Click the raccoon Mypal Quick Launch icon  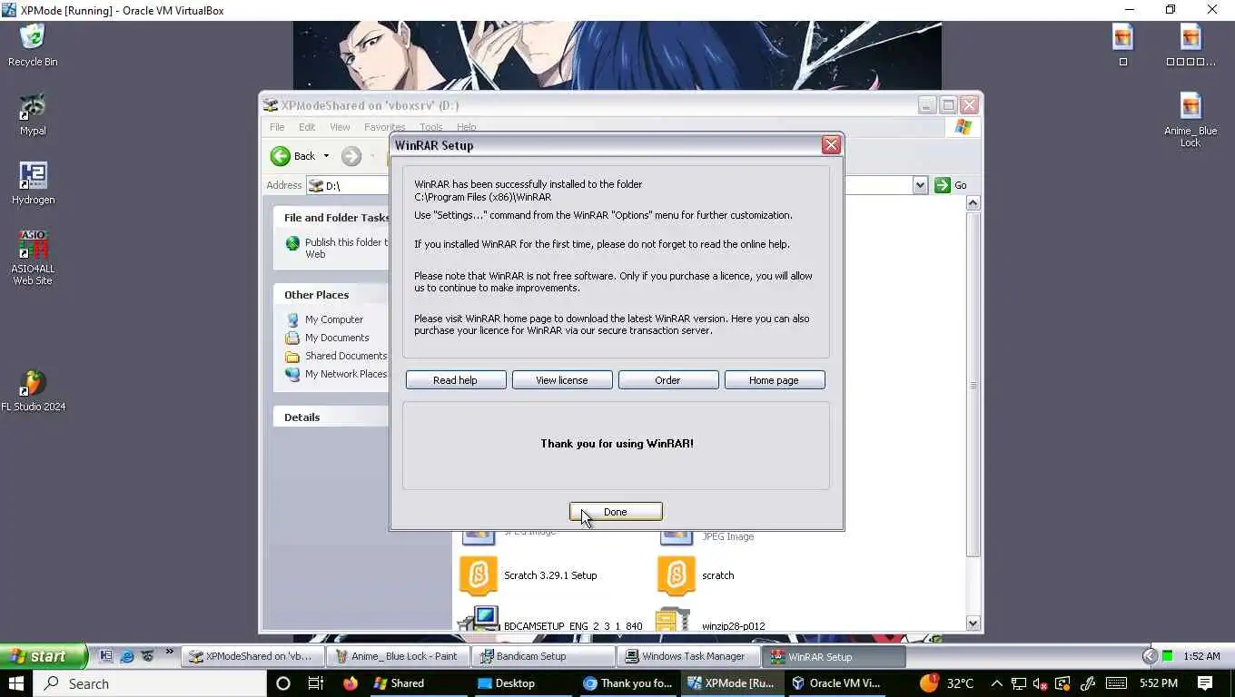147,656
